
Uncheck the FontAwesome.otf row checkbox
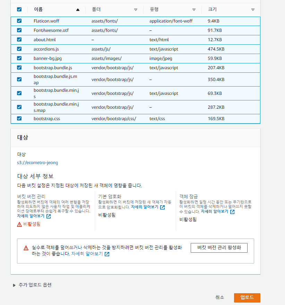tap(19, 30)
